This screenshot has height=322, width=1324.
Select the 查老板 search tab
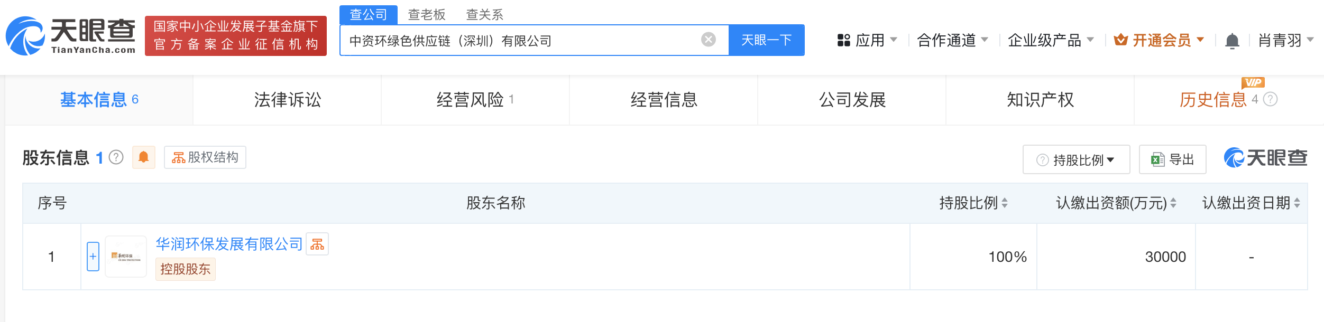(x=427, y=15)
